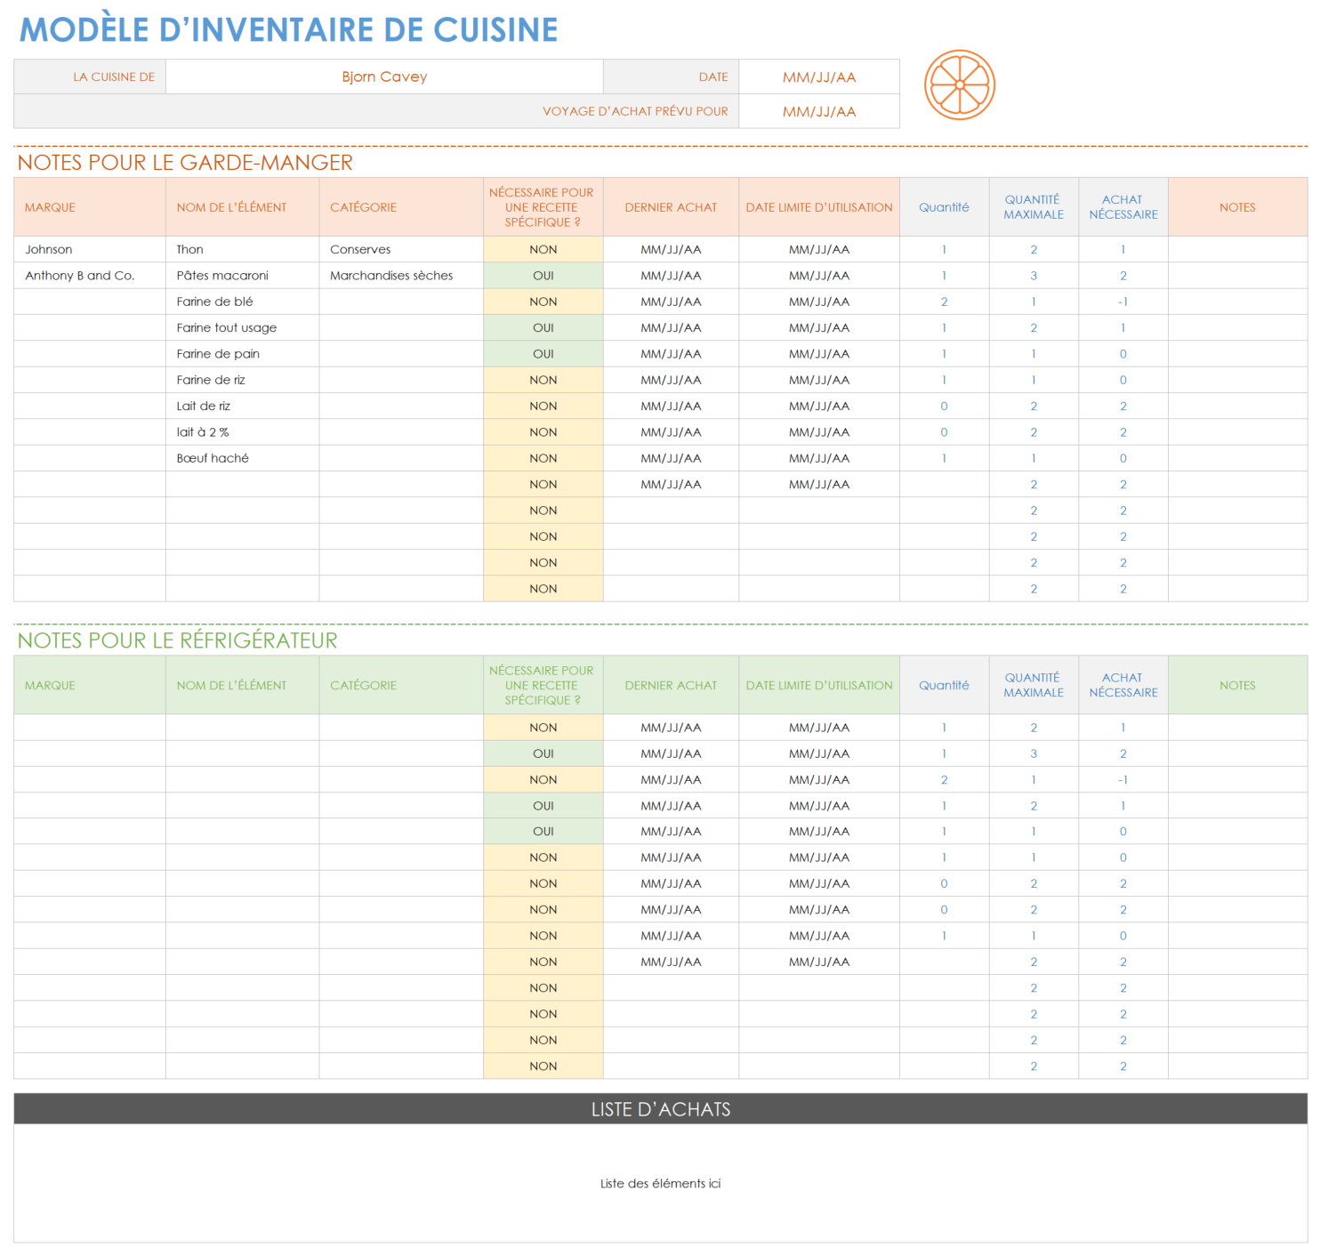Select garde-manger 'DATE LIMITE D'UTILISATION' header
The height and width of the screenshot is (1248, 1320).
pos(819,207)
